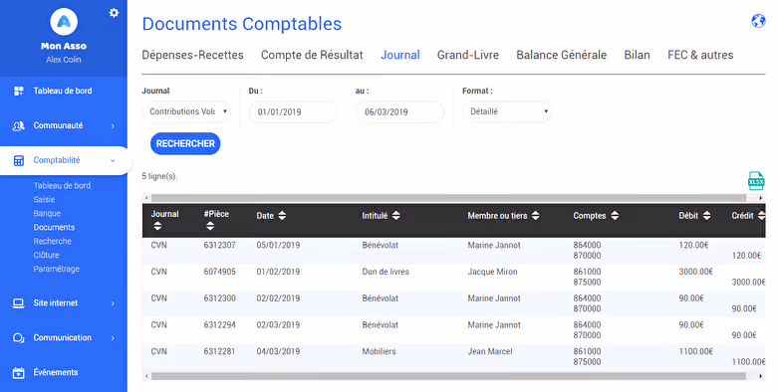This screenshot has width=777, height=392.
Task: Click pièce number 6312300
Action: coord(219,298)
